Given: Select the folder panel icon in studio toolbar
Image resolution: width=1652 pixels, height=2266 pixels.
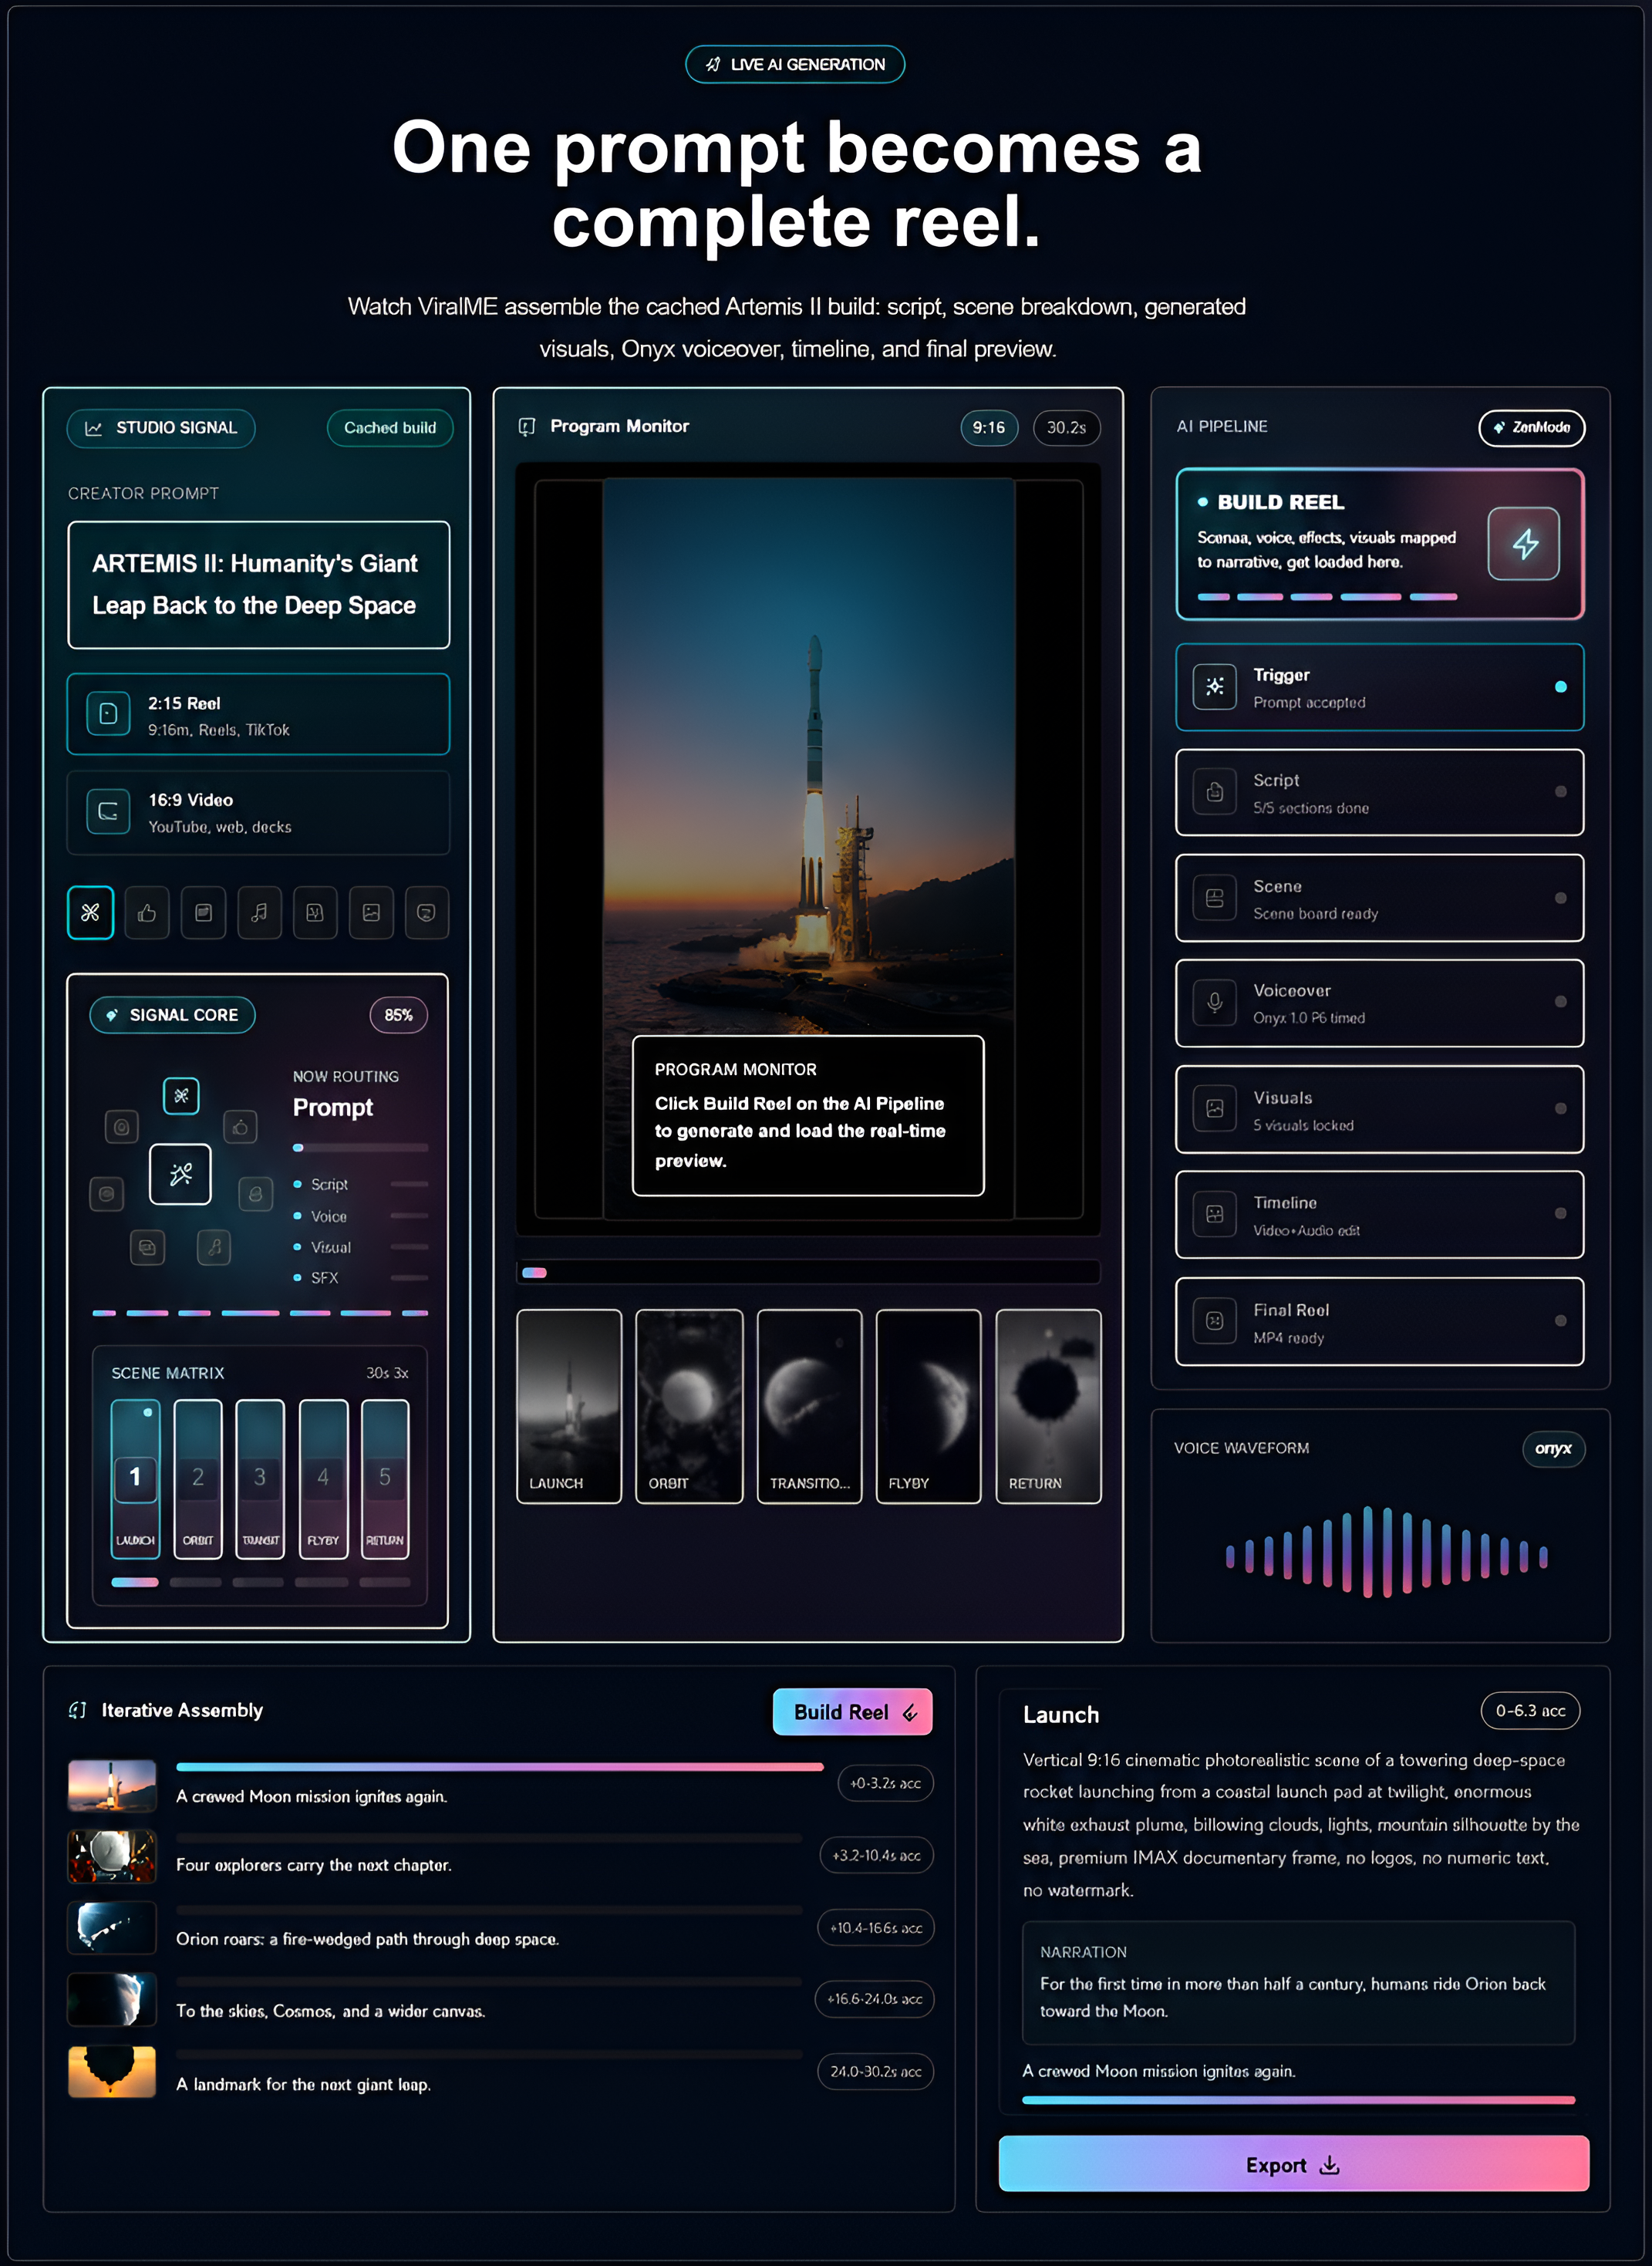Looking at the screenshot, I should tap(203, 912).
